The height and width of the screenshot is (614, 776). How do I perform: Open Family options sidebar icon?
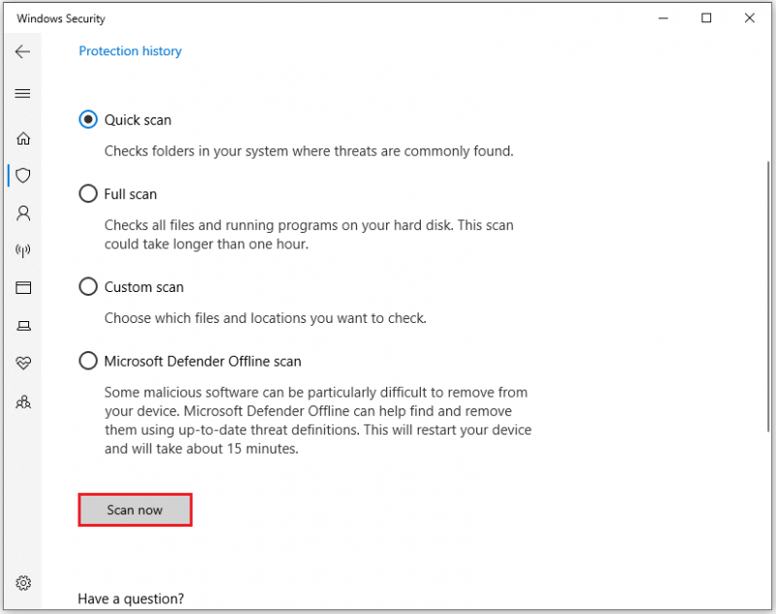coord(23,402)
